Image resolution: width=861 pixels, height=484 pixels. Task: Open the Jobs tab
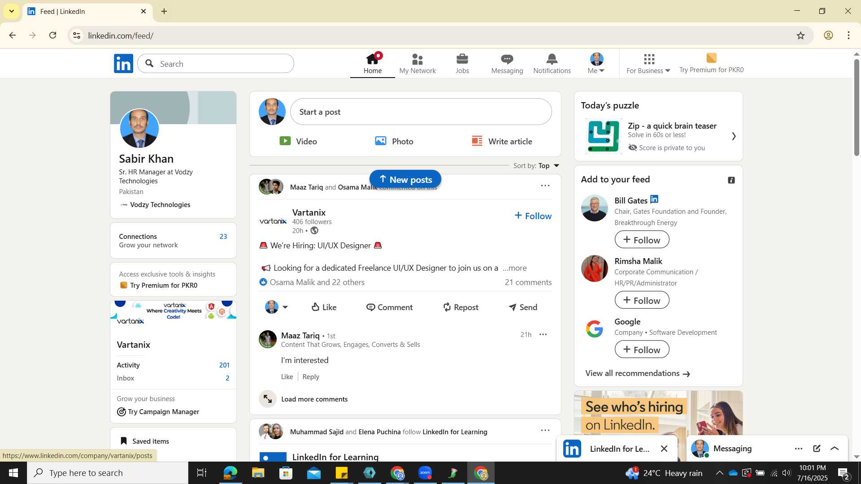(462, 64)
